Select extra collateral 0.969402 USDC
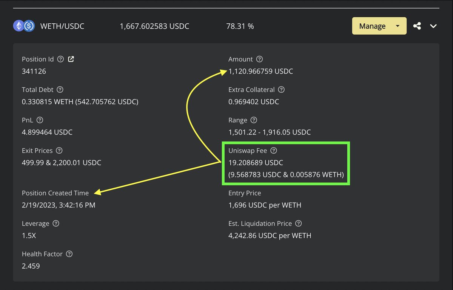Viewport: 453px width, 290px height. click(x=254, y=102)
